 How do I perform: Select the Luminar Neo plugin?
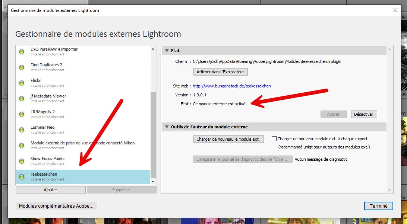(83, 129)
